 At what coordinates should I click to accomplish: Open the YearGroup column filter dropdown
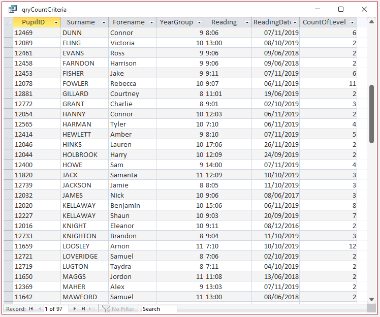(199, 22)
